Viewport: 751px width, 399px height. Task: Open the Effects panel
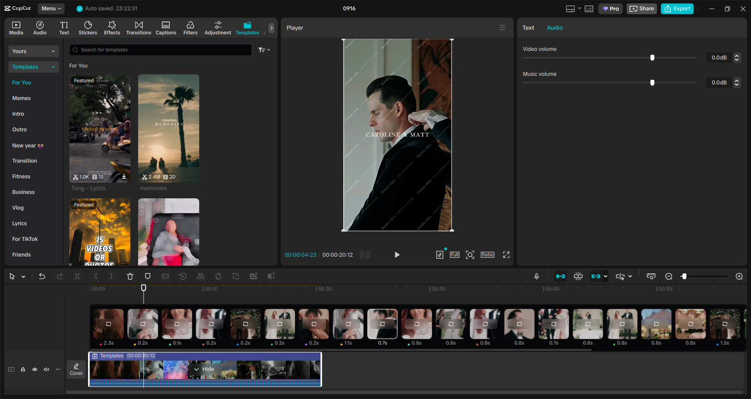[x=112, y=27]
